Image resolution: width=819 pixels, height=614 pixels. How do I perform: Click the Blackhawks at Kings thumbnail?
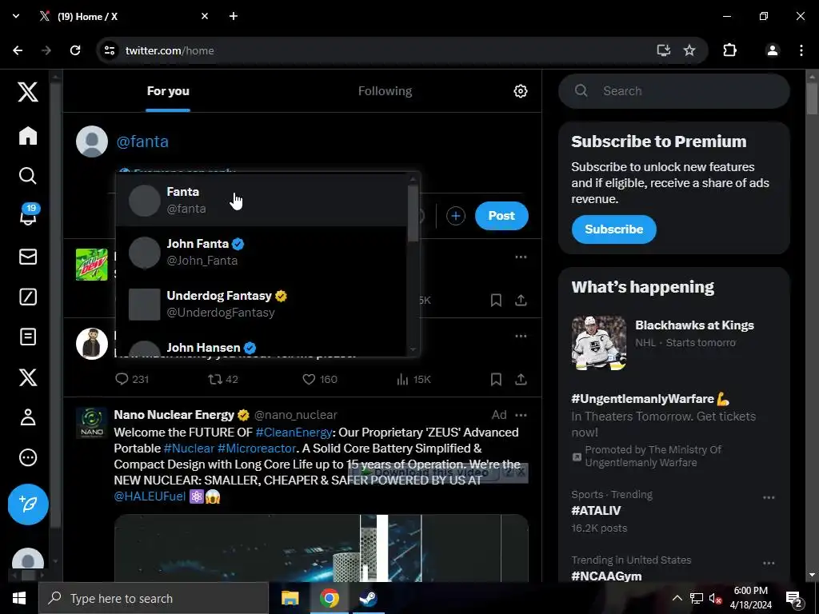click(x=598, y=343)
